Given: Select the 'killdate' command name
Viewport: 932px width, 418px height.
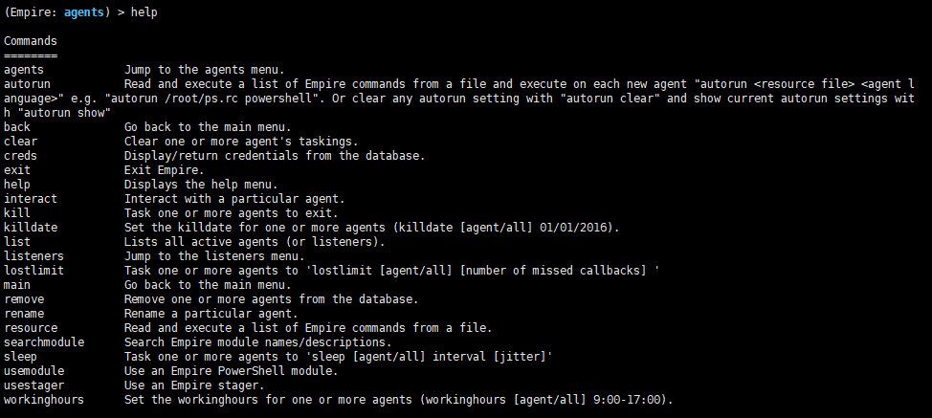Looking at the screenshot, I should click(x=31, y=228).
